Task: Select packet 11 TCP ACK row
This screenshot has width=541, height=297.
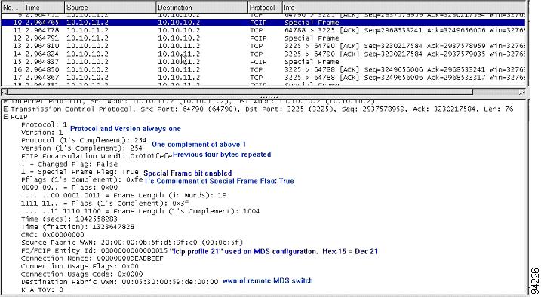Action: point(263,30)
